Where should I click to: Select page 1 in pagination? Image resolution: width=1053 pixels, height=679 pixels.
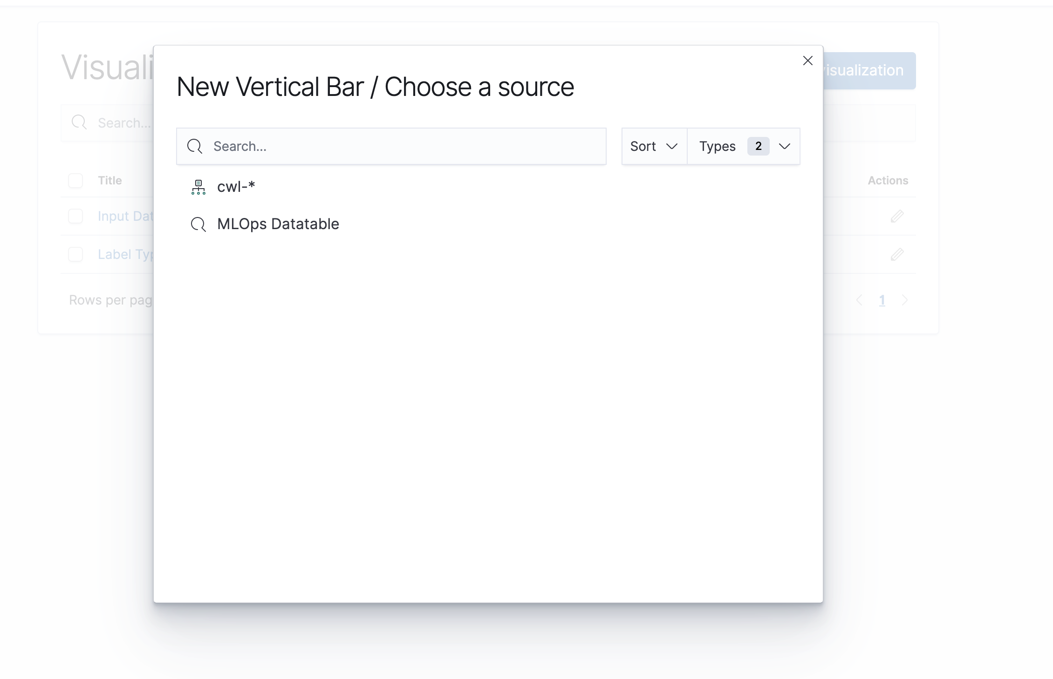(x=882, y=300)
